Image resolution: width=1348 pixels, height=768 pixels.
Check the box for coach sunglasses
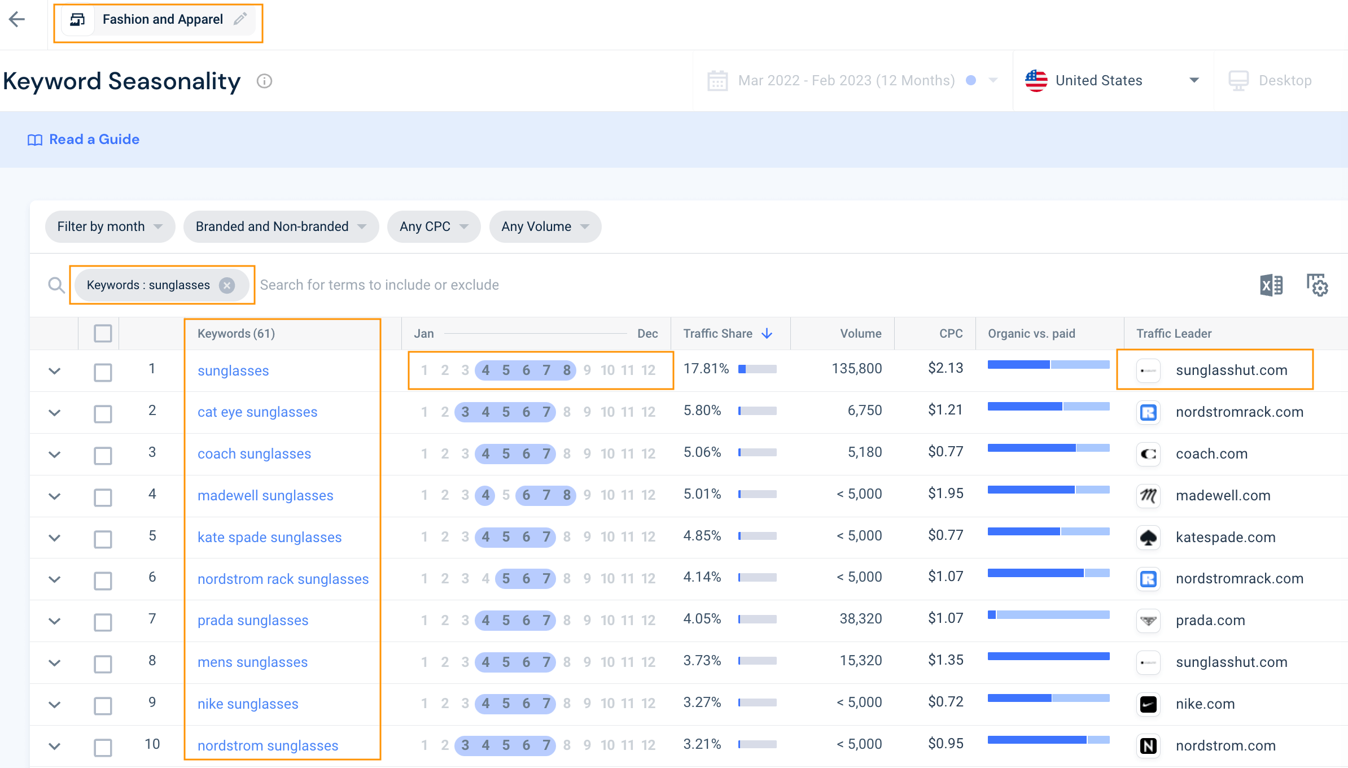point(103,455)
